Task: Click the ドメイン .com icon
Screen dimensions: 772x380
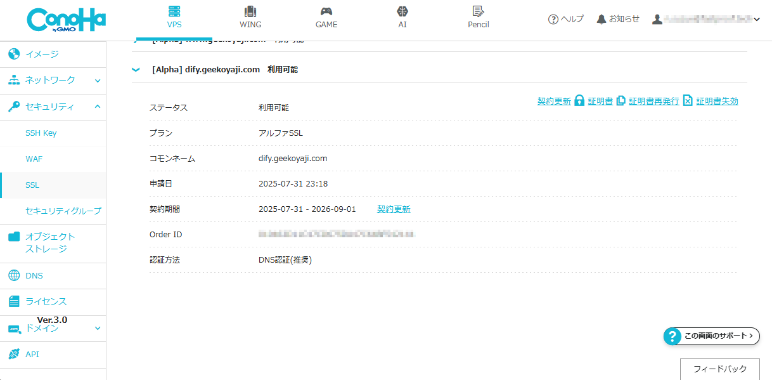Action: coord(14,329)
